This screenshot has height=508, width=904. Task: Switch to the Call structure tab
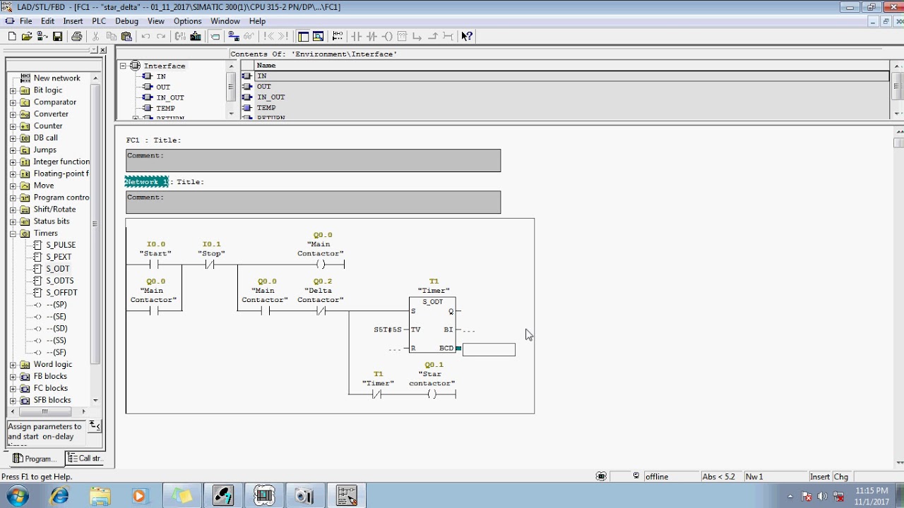coord(85,459)
